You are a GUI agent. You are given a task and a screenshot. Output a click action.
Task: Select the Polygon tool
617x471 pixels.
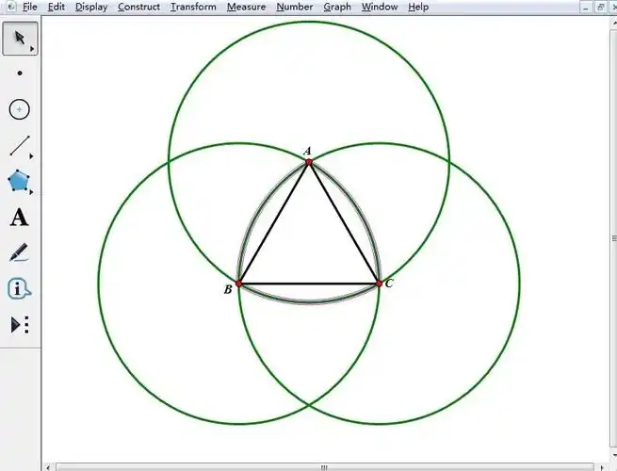(20, 181)
